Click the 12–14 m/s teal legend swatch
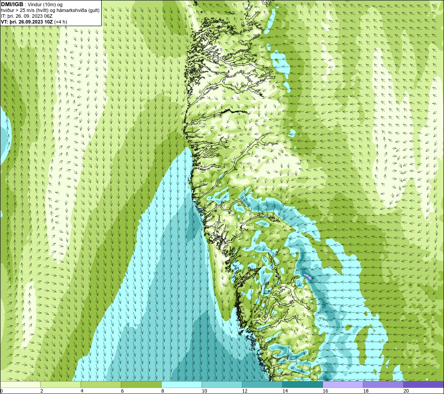444x394 pixels. tap(262, 384)
